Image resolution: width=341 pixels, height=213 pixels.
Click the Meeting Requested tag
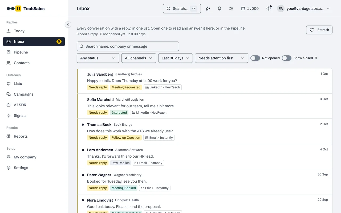point(126,87)
